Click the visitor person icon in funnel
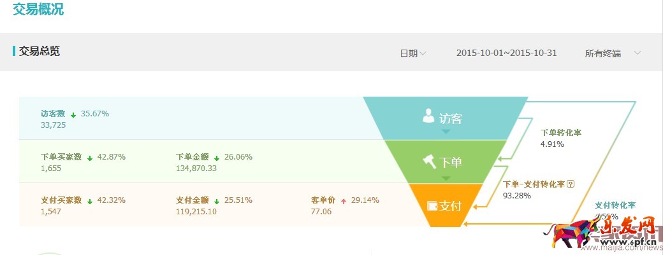The image size is (663, 255). pos(428,116)
